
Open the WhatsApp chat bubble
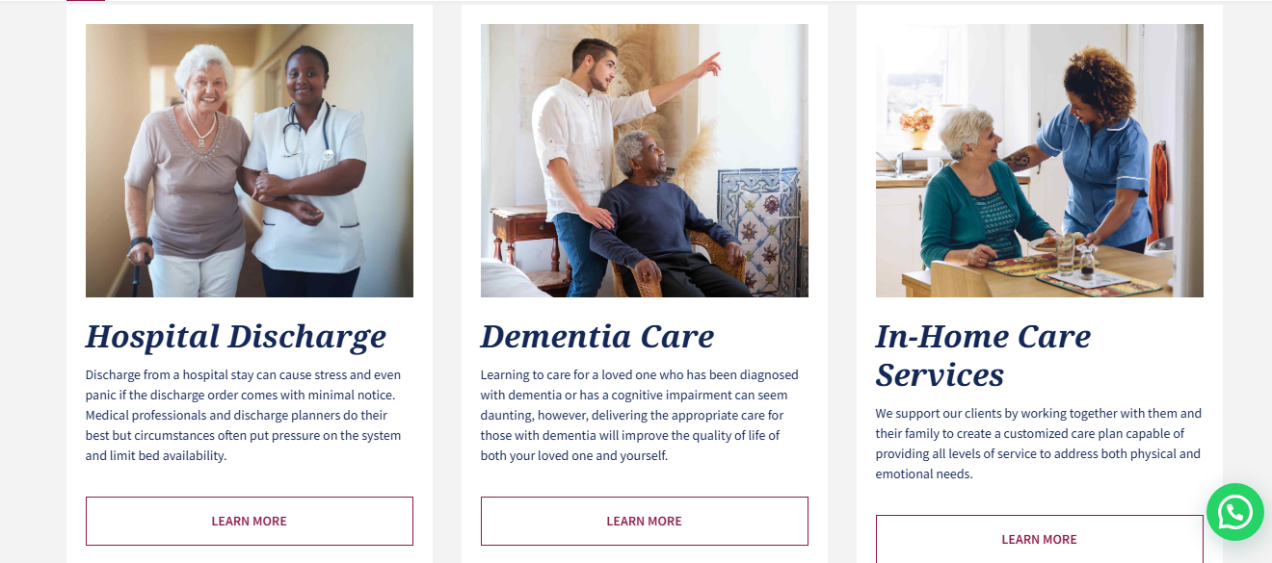point(1234,512)
